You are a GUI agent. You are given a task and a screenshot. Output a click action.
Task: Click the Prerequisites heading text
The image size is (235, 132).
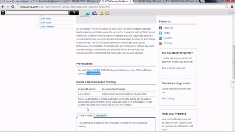pyautogui.click(x=84, y=63)
